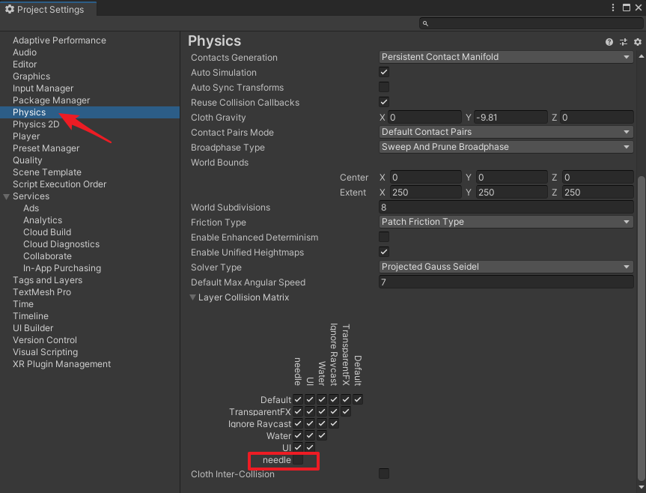646x493 pixels.
Task: Collapse the Layer Collision Matrix foldout
Action: click(x=192, y=297)
